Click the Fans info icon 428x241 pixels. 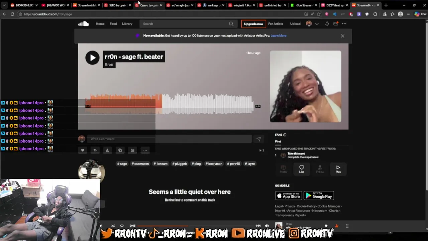click(285, 135)
